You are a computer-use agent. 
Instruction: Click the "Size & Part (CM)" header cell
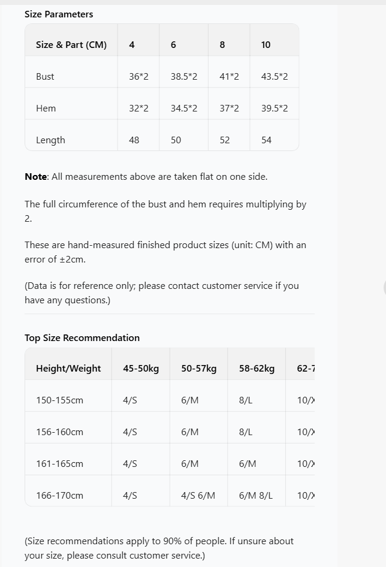pos(71,44)
